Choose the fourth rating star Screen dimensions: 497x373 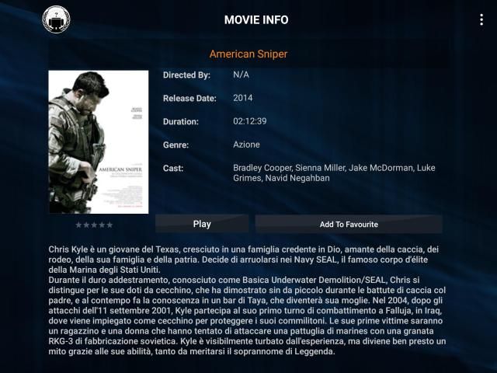pos(102,225)
